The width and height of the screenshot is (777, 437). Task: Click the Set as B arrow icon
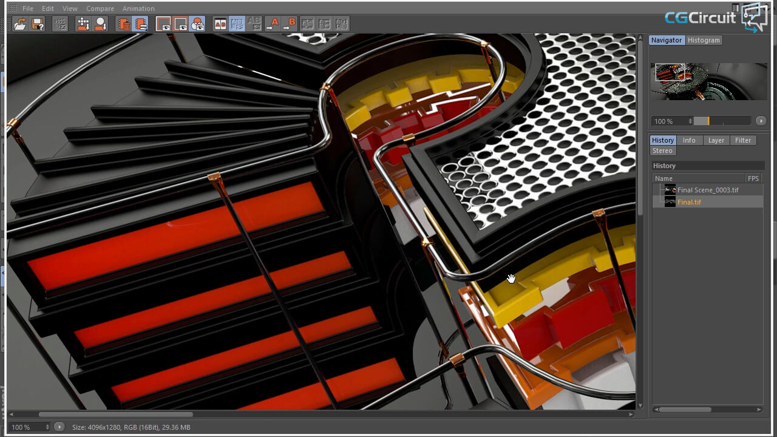tap(290, 24)
